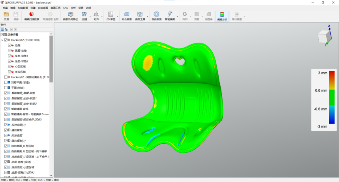The width and height of the screenshot is (339, 182).
Task: Click the play-arrow icon in object panel
Action: (x=11, y=30)
